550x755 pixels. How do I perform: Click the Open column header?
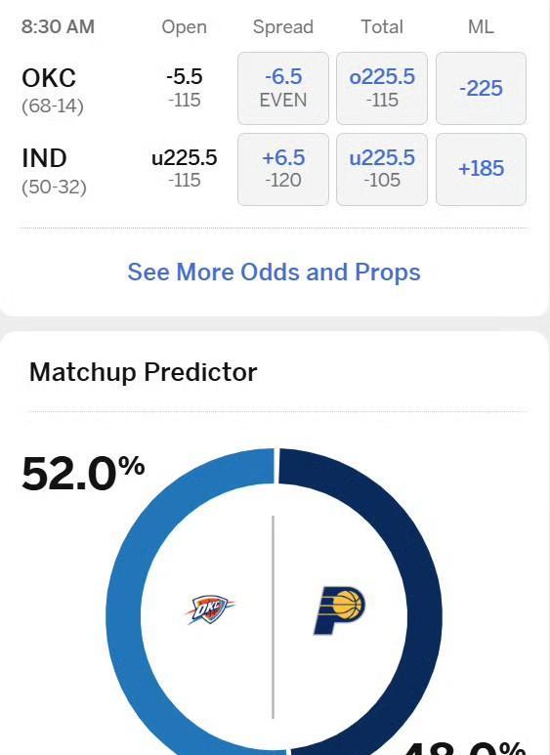coord(185,27)
